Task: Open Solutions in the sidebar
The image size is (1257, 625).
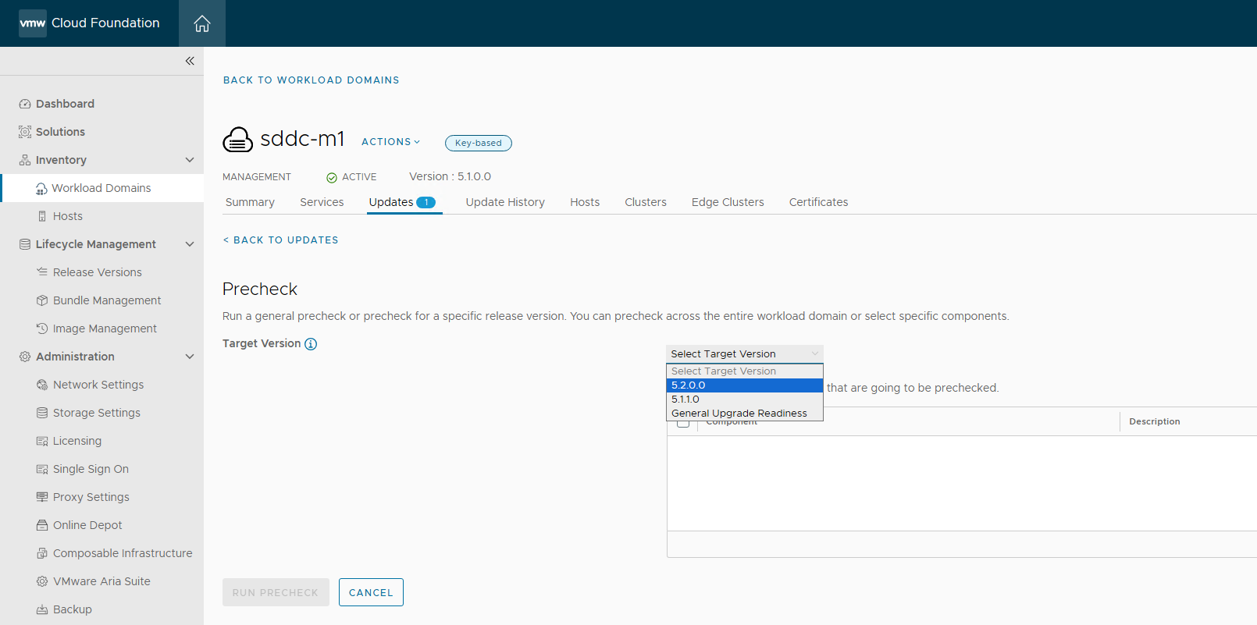Action: coord(60,132)
